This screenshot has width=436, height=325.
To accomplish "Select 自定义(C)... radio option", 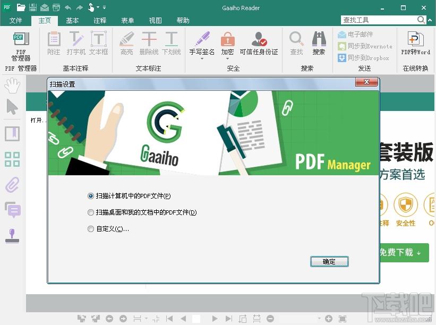I will (91, 229).
